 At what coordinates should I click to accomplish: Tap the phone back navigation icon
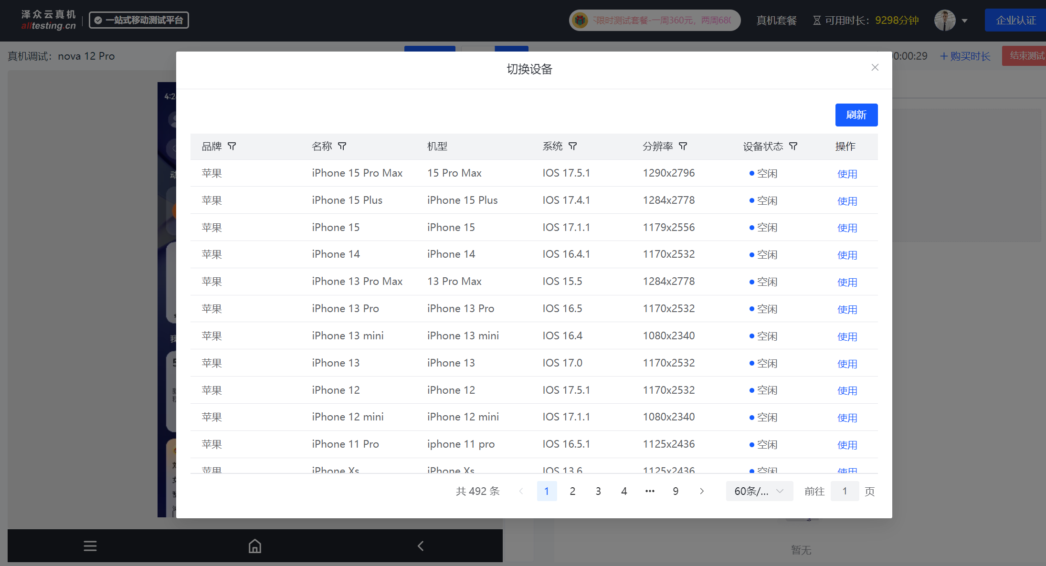tap(421, 546)
